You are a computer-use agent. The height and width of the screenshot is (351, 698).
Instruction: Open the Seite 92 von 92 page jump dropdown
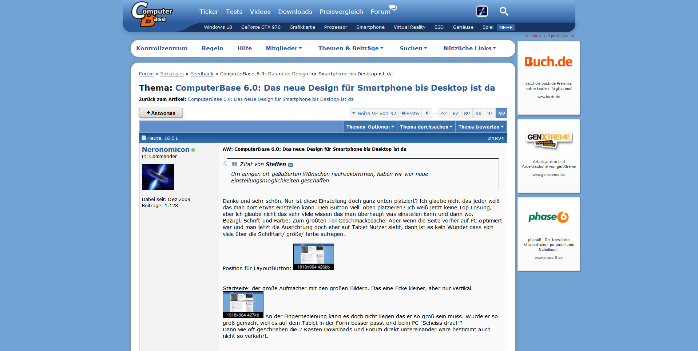pyautogui.click(x=374, y=113)
